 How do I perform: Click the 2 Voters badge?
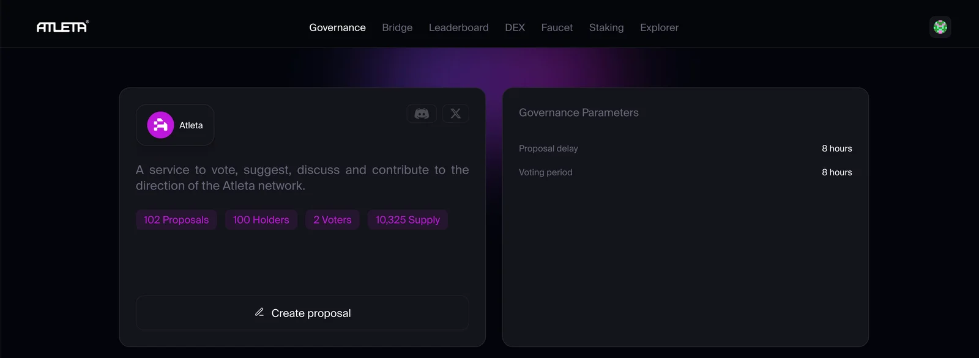[x=332, y=220]
